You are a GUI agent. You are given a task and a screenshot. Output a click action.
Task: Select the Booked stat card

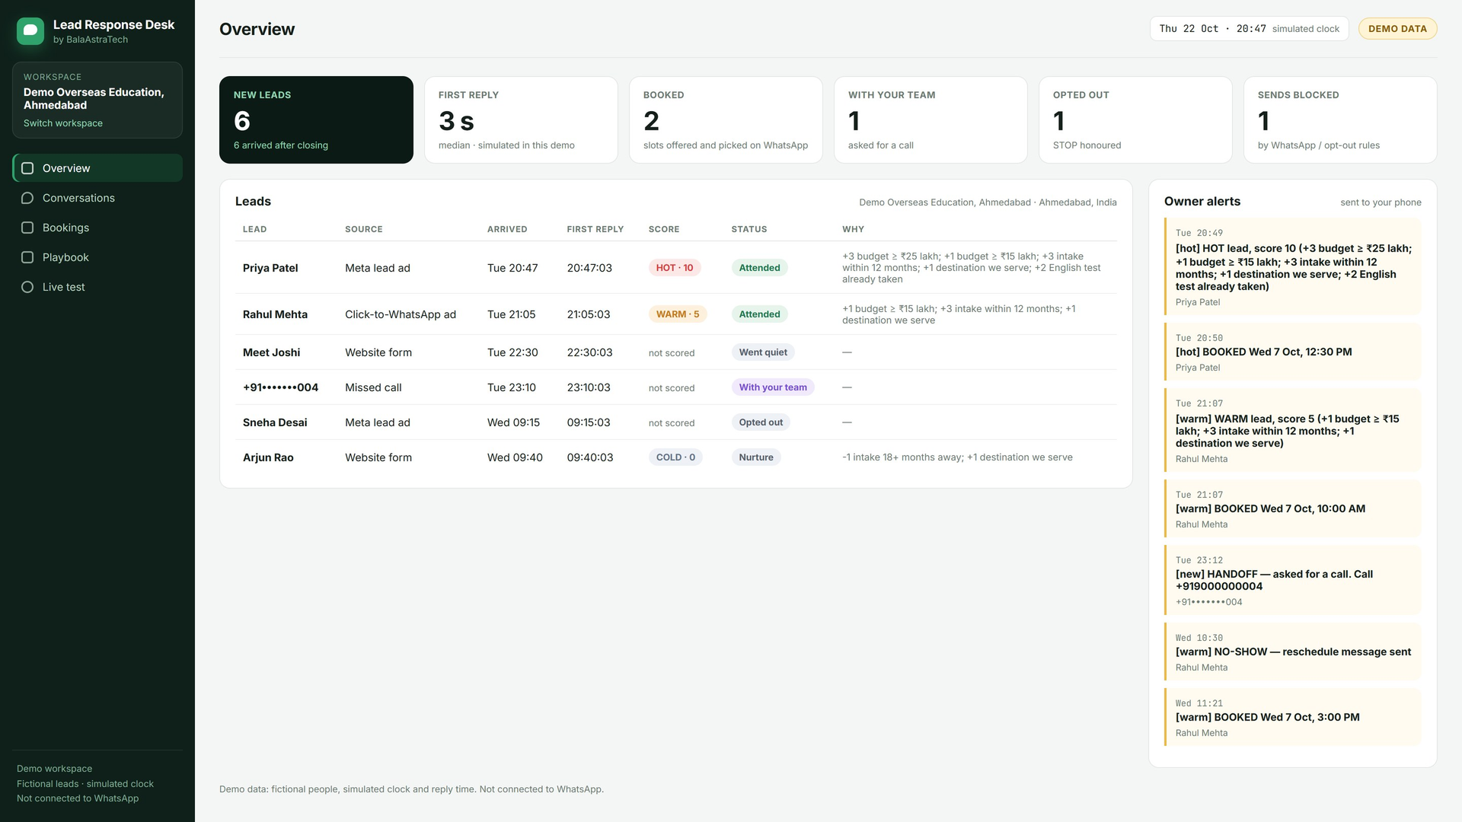click(726, 119)
